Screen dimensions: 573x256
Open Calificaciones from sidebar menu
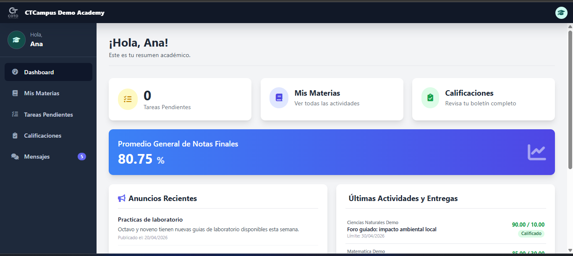[48, 136]
